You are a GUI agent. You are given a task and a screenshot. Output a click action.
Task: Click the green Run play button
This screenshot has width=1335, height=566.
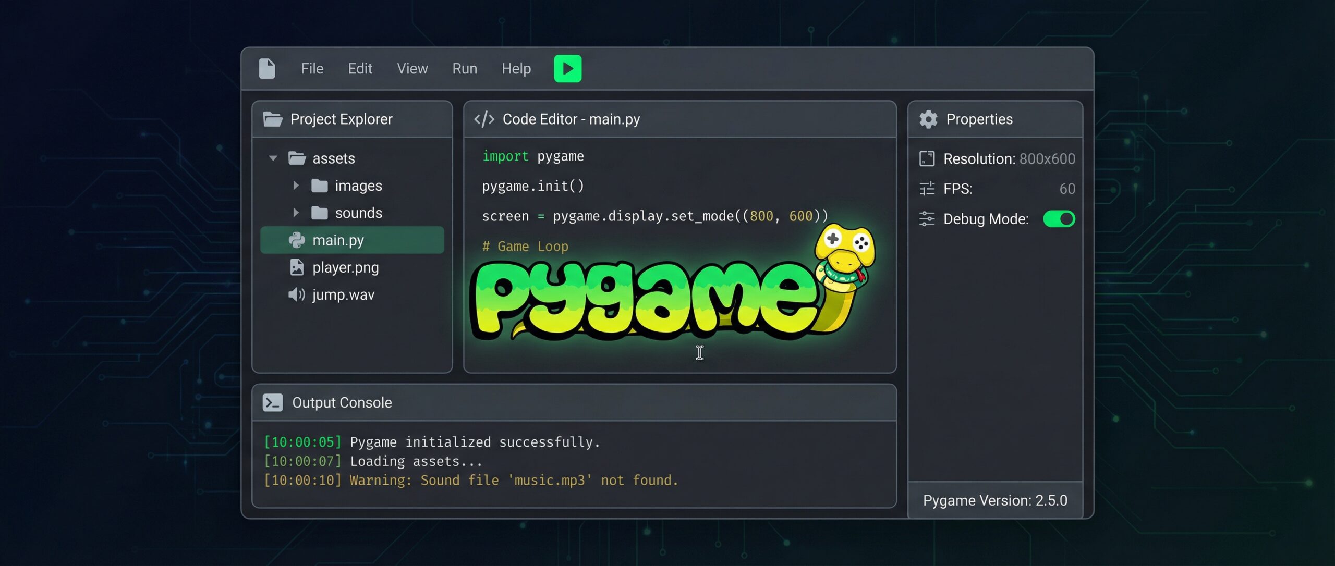(567, 69)
